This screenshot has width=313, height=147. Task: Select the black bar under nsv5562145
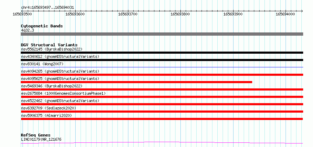[x=162, y=53]
